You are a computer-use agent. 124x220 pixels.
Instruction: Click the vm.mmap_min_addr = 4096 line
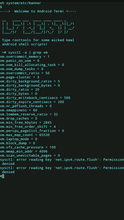click(x=24, y=151)
